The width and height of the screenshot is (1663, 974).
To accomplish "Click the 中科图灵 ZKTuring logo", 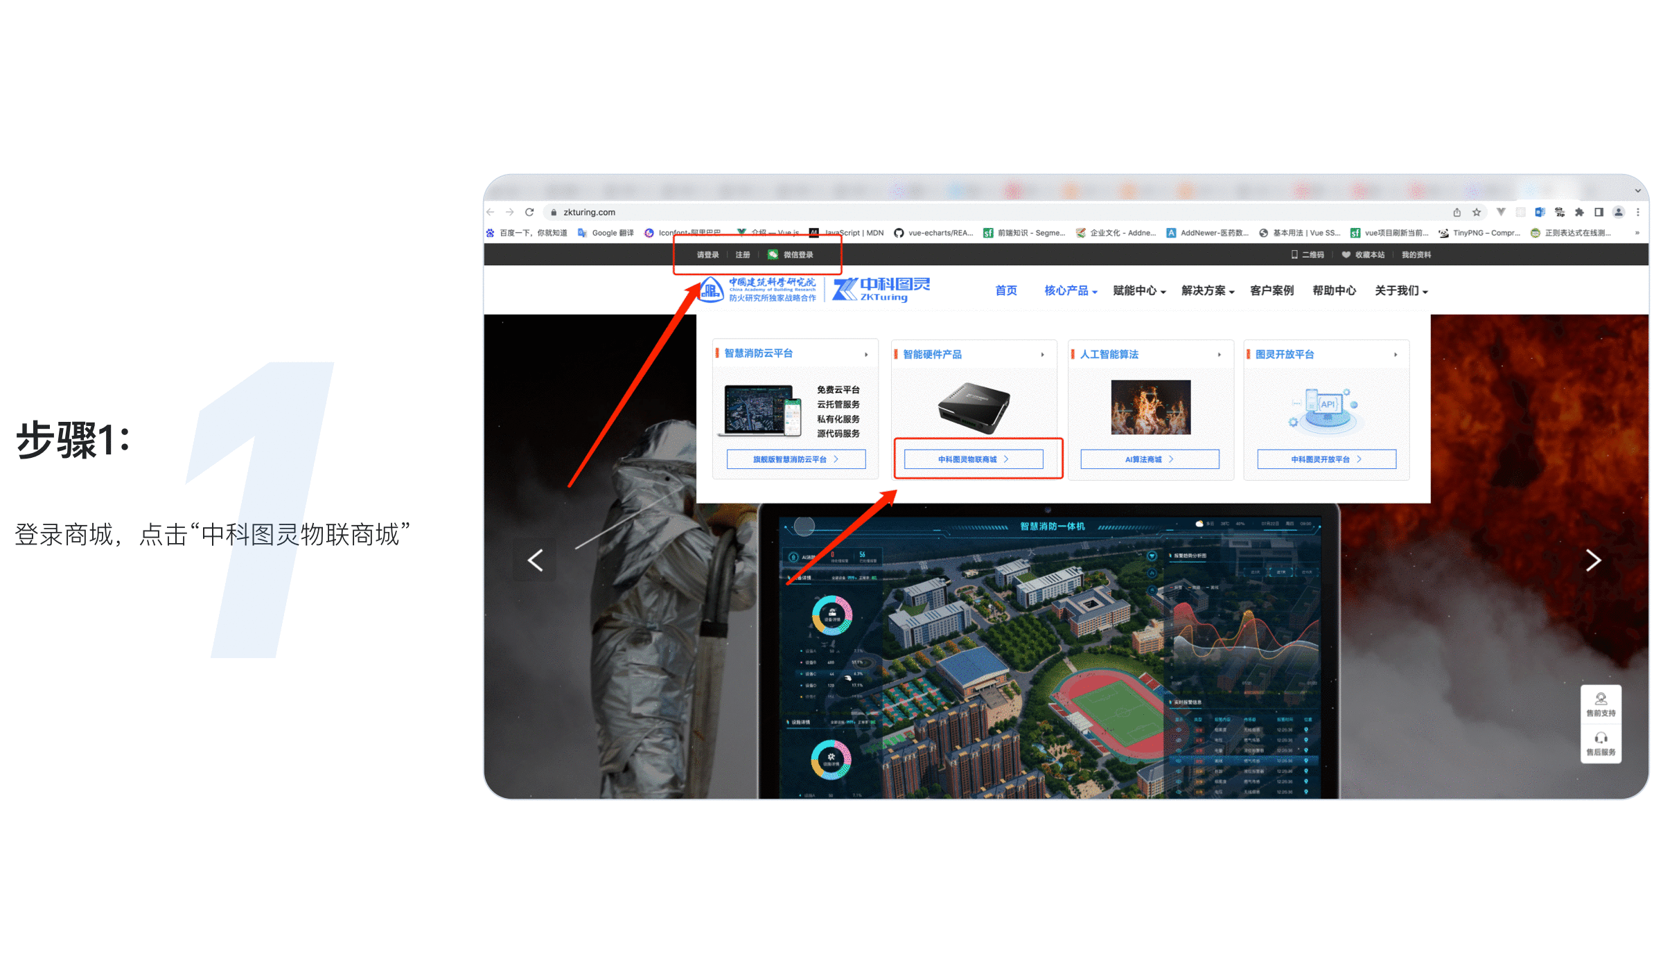I will [x=881, y=290].
